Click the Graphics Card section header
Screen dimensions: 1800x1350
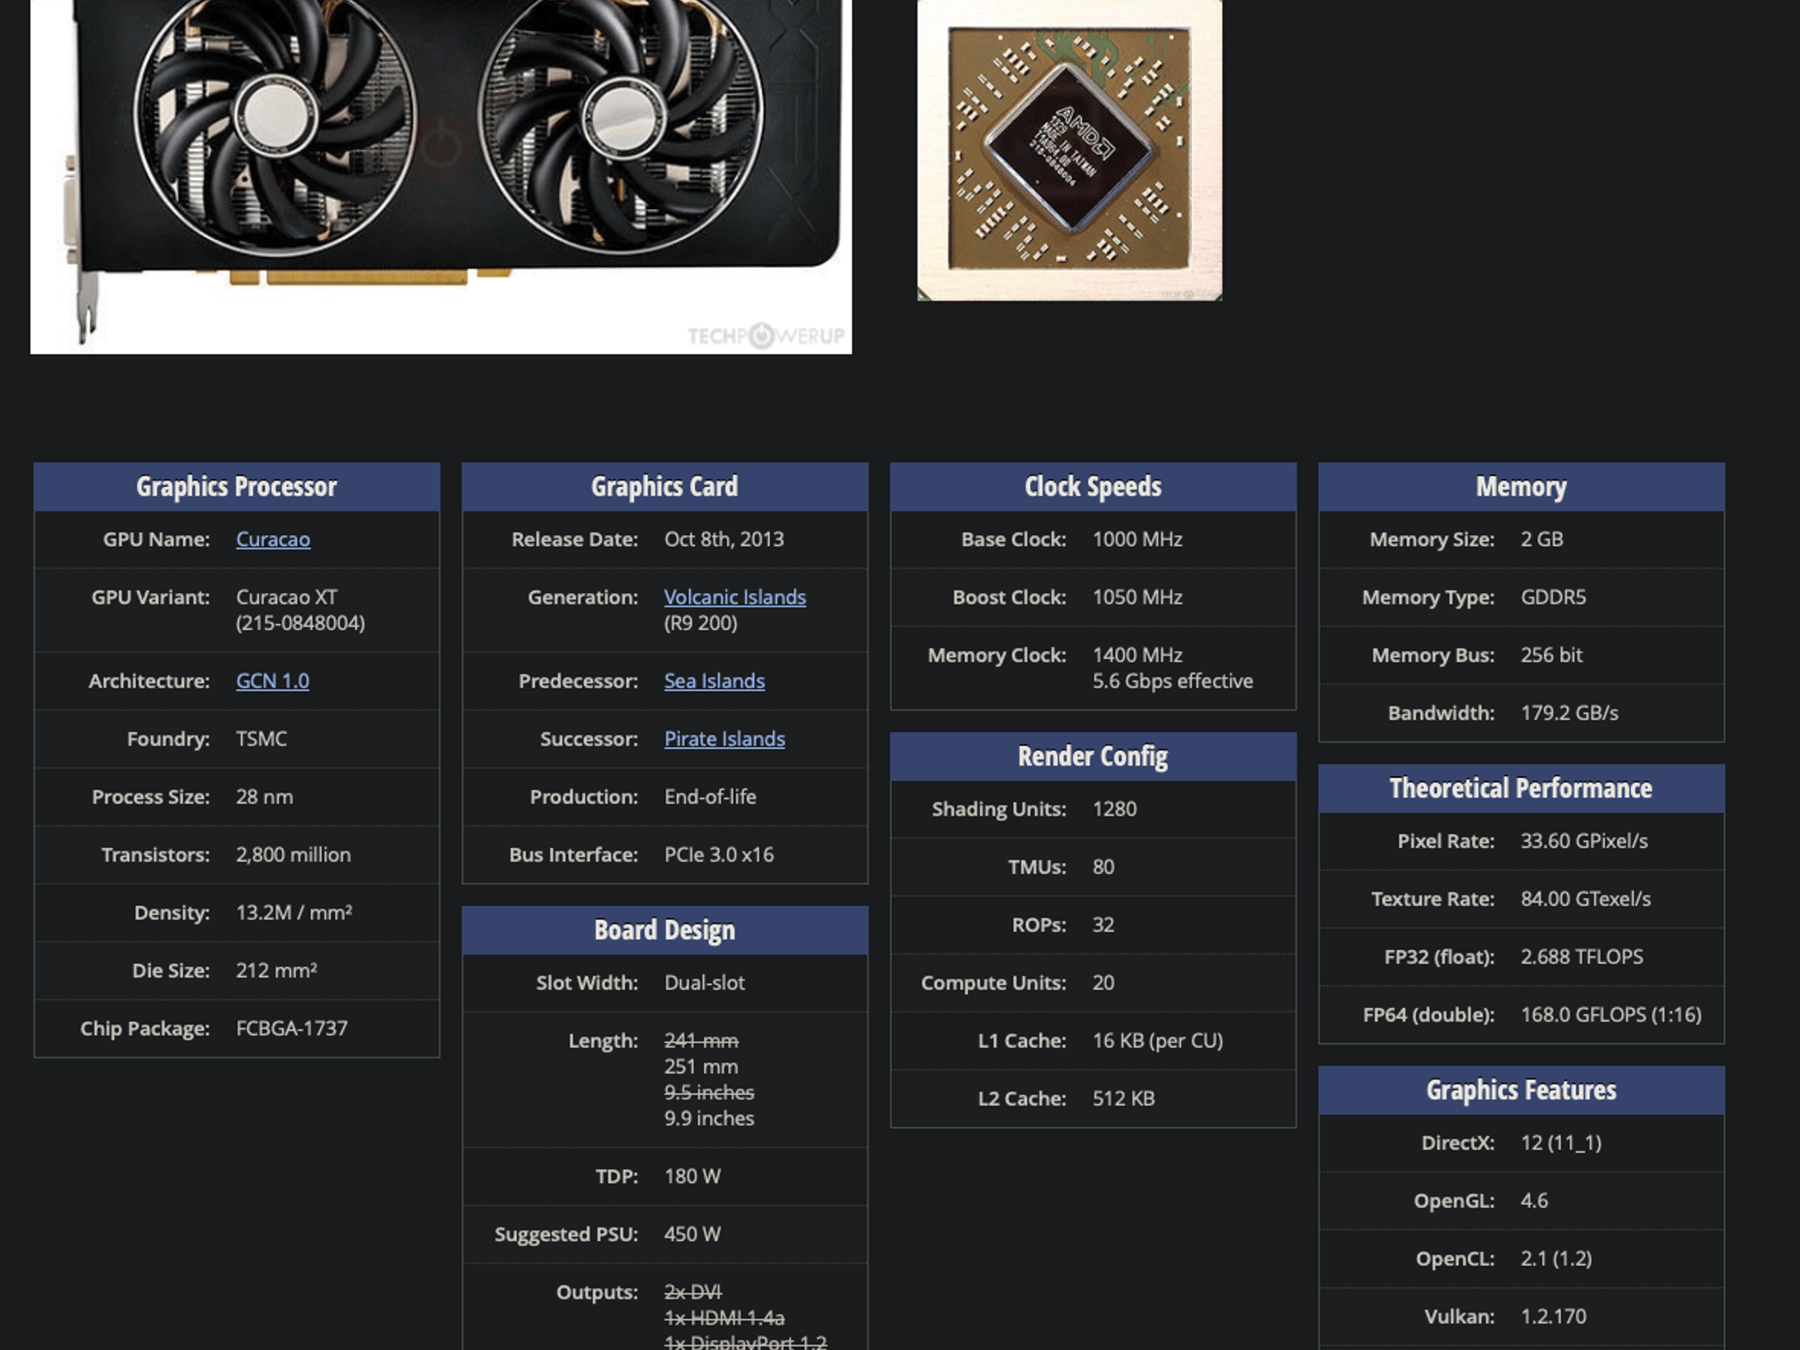(x=664, y=487)
